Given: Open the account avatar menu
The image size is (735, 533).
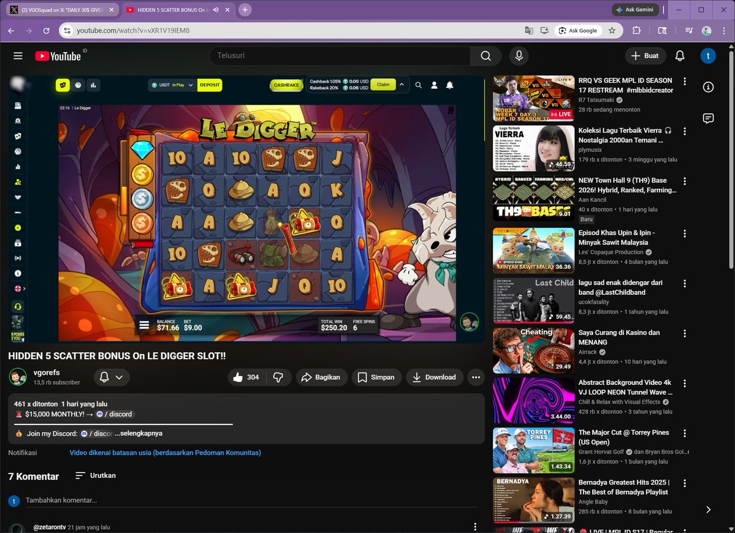Looking at the screenshot, I should (x=708, y=56).
